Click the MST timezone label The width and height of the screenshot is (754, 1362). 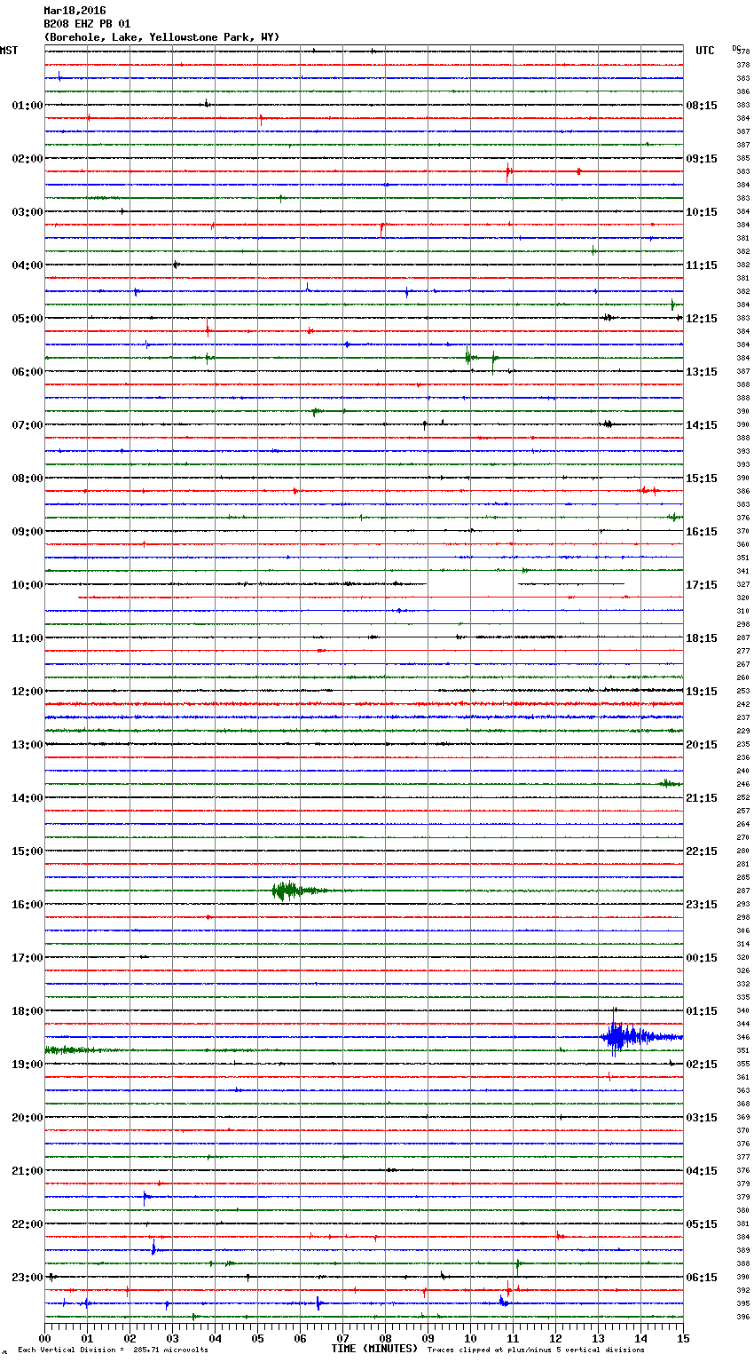tap(9, 51)
